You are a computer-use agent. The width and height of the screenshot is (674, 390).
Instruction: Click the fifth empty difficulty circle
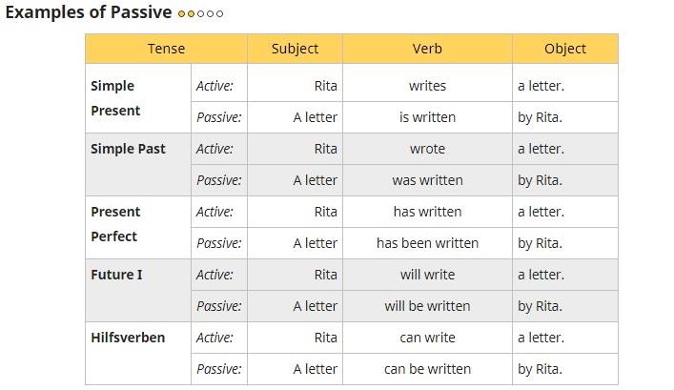click(x=219, y=13)
